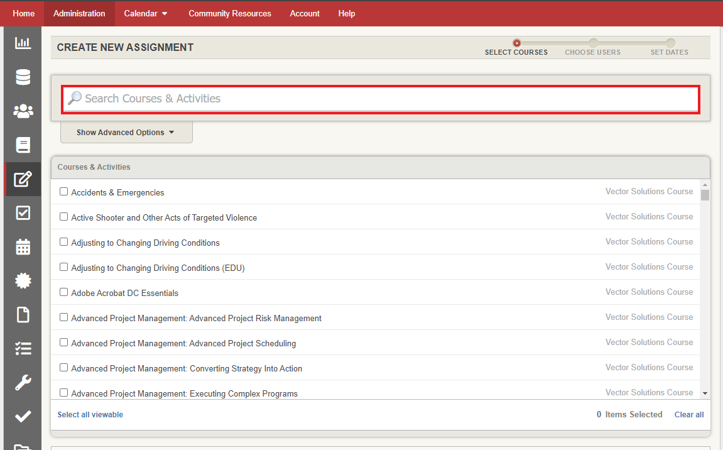
Task: Switch to the Administration tab
Action: [x=79, y=13]
